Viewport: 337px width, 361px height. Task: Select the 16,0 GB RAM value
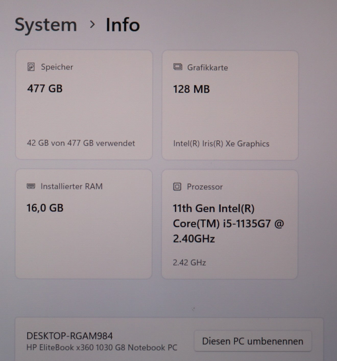[x=45, y=208]
